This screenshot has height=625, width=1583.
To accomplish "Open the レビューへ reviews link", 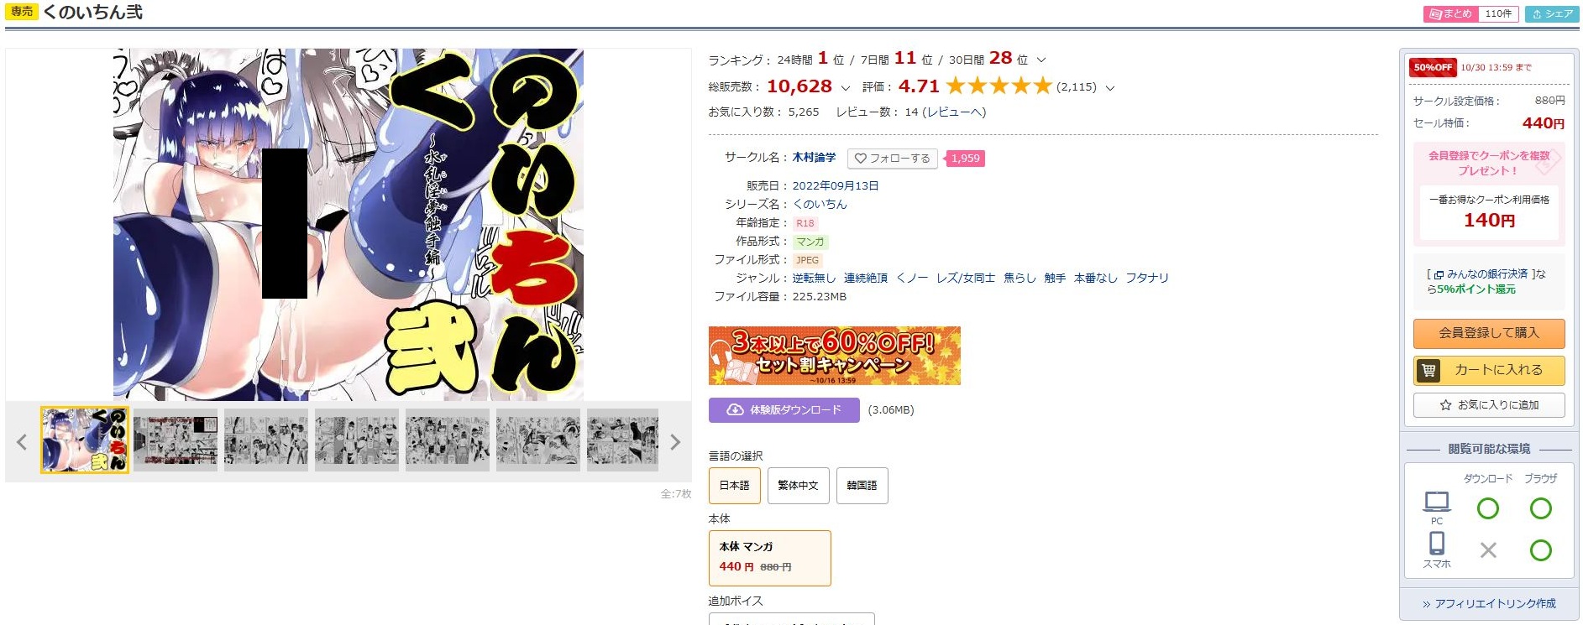I will point(954,112).
